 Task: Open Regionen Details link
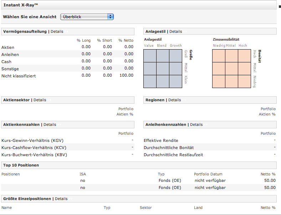pyautogui.click(x=174, y=100)
